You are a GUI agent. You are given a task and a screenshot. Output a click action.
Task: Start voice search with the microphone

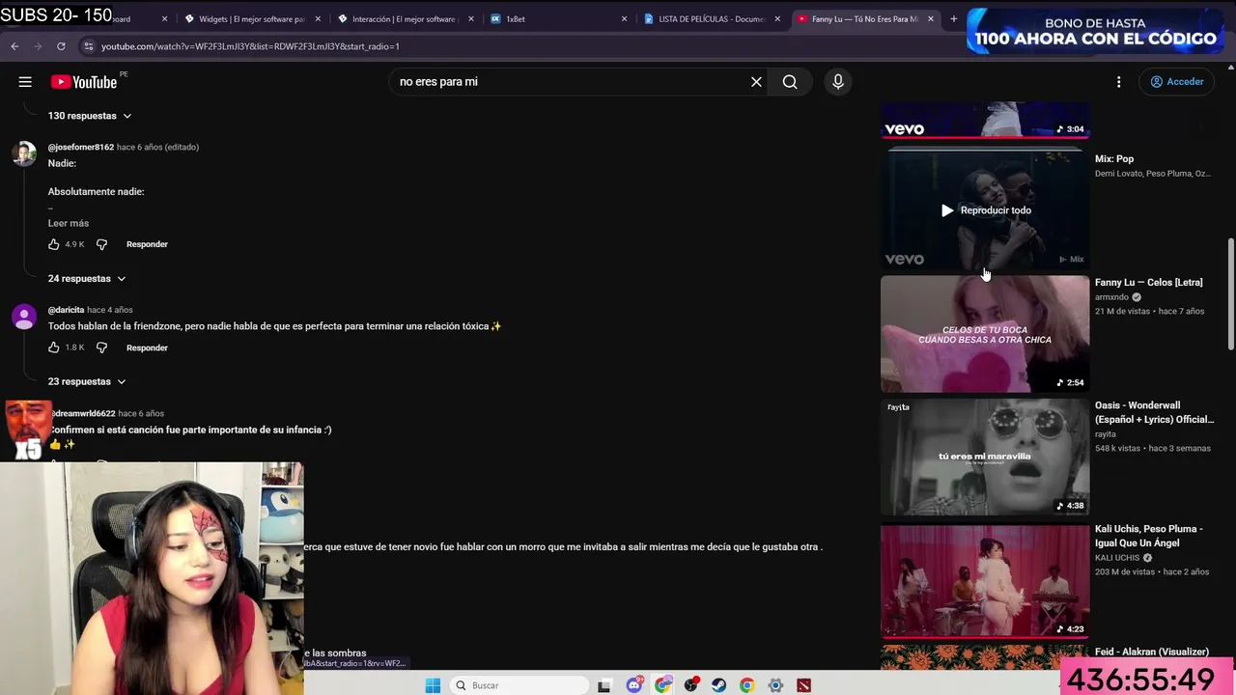click(x=838, y=82)
